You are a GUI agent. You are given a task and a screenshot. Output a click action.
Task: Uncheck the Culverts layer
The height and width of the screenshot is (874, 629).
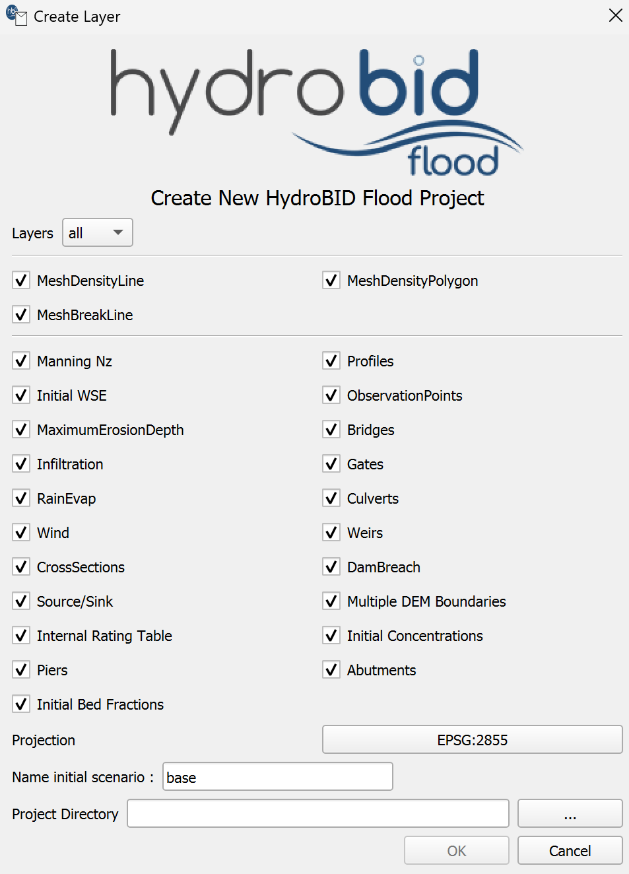(x=331, y=498)
